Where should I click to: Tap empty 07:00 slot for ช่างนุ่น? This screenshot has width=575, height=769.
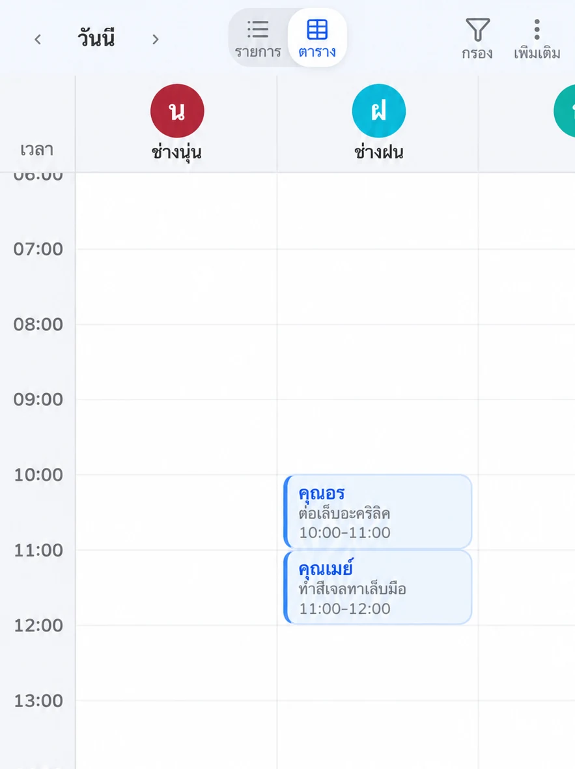[x=176, y=286]
